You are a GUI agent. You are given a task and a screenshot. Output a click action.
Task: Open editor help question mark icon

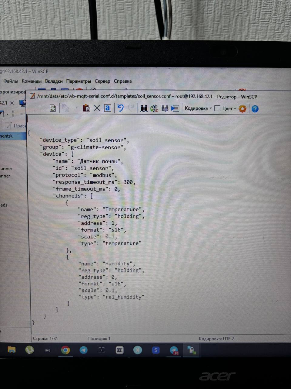(x=255, y=109)
